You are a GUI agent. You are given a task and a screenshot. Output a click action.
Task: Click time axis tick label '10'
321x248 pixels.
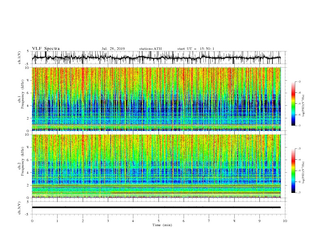285,221
